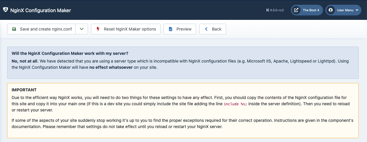
Task: Open the User Menu dropdown
Action: click(344, 10)
